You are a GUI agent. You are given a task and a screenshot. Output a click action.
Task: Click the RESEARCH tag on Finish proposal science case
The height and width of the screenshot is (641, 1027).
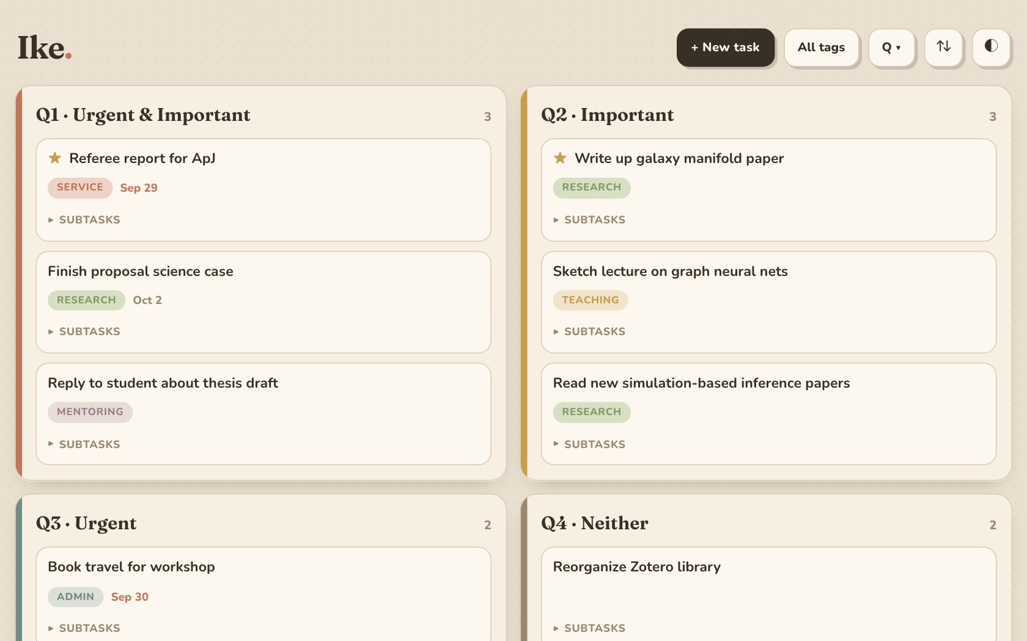click(86, 300)
